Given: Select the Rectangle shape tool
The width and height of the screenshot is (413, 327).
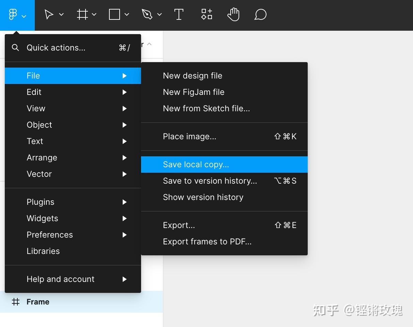Looking at the screenshot, I should [x=114, y=14].
